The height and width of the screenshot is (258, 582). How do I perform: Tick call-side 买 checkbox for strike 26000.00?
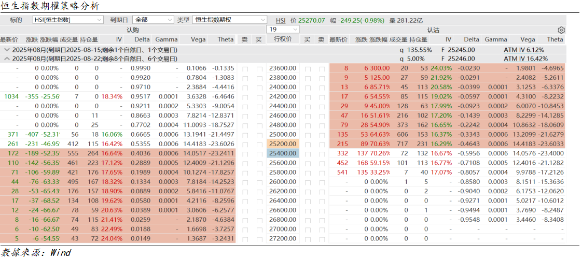(259, 182)
